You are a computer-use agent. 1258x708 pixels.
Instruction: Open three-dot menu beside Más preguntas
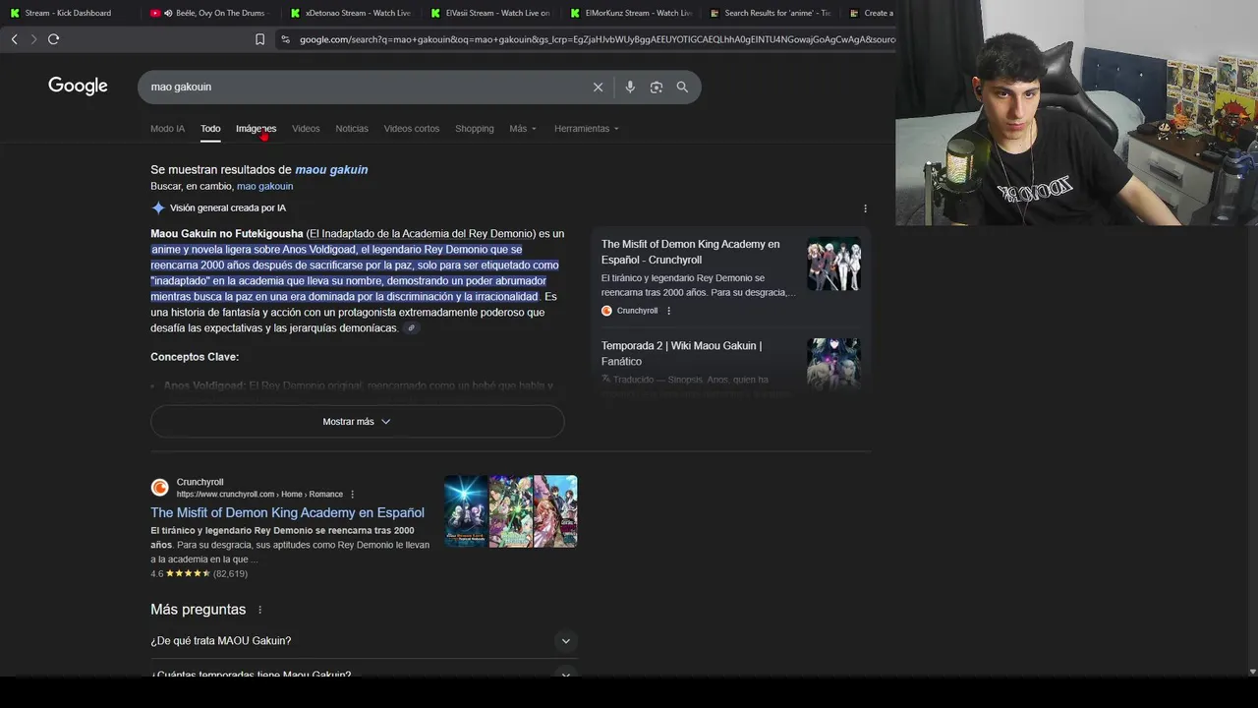point(260,610)
